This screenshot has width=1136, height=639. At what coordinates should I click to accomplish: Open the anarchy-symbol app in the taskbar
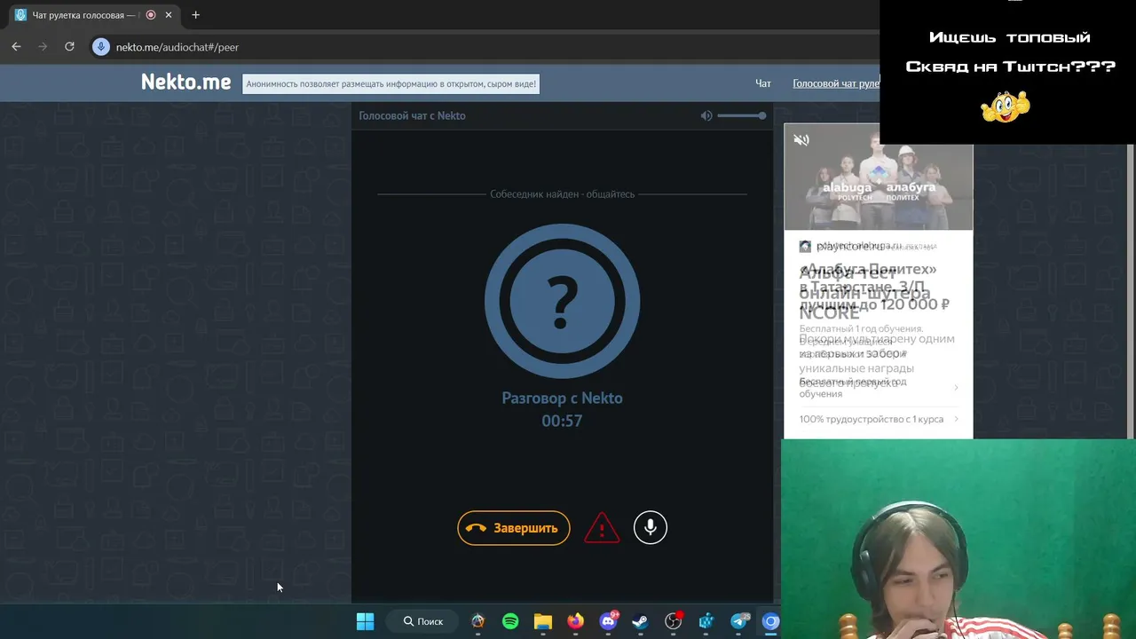pyautogui.click(x=478, y=621)
